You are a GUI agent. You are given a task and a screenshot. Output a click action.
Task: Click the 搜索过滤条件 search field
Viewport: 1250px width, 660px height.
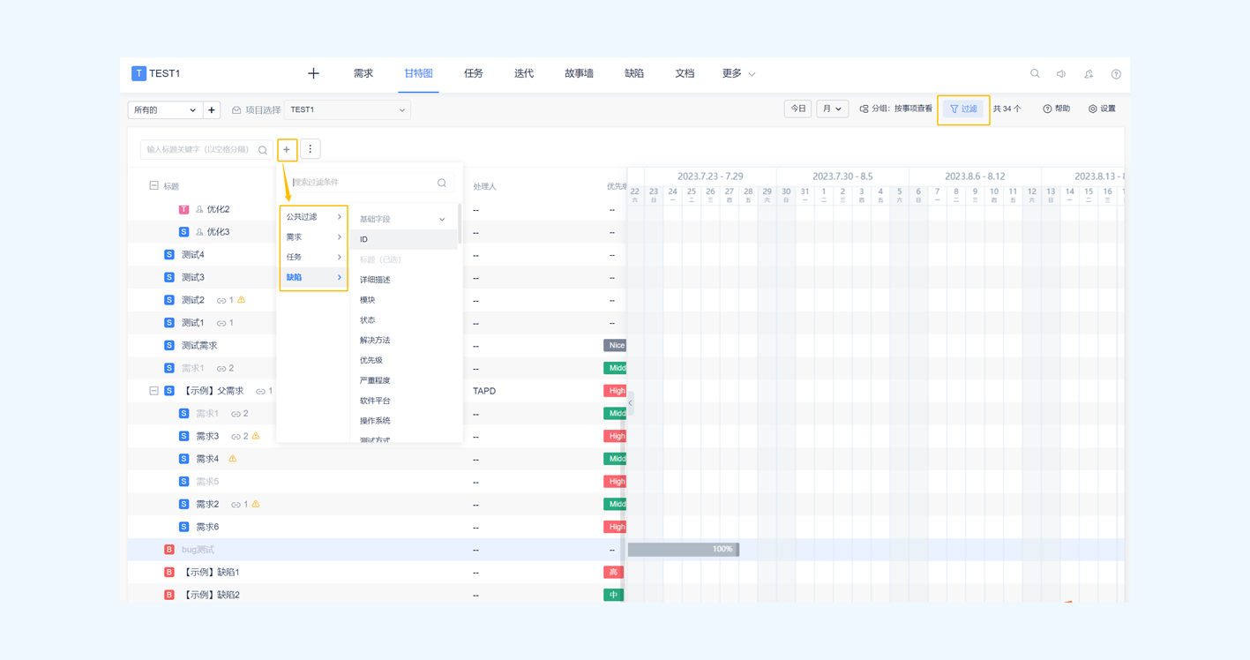371,183
